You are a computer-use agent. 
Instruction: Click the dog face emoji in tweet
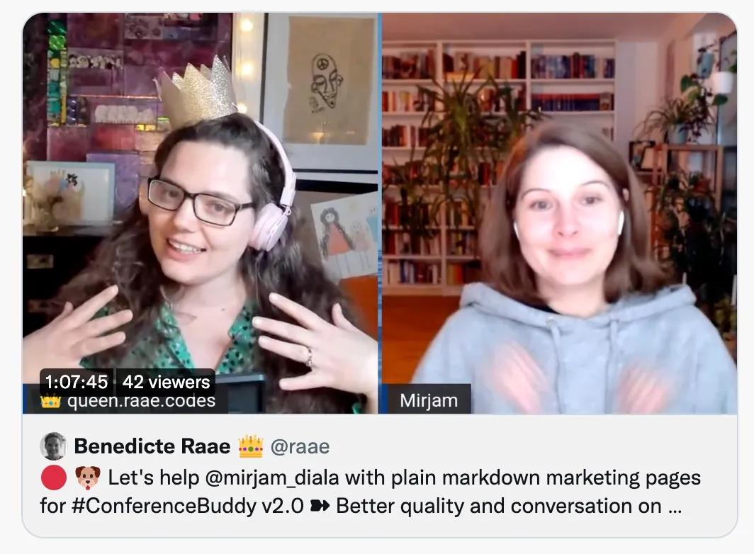click(x=88, y=477)
